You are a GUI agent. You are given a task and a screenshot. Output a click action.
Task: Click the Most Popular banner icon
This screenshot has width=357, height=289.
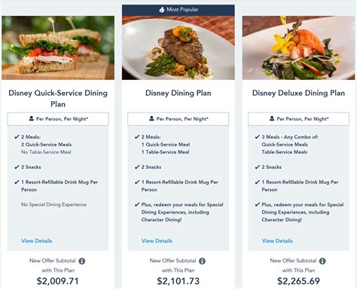tap(162, 10)
